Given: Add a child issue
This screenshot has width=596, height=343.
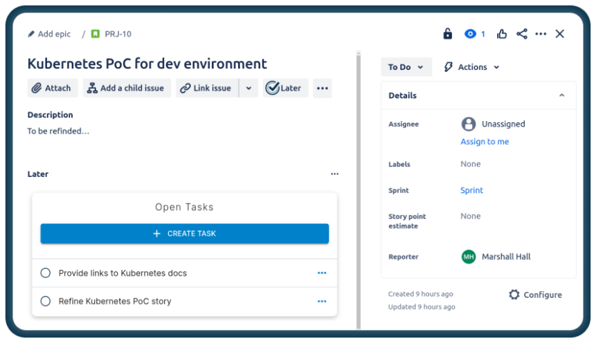Looking at the screenshot, I should coord(125,88).
